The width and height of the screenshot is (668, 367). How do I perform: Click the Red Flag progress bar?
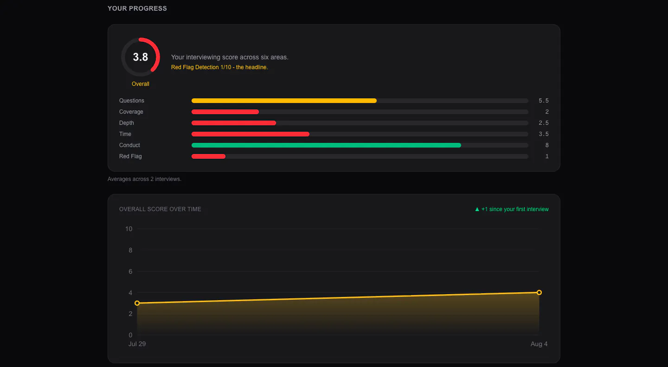(x=360, y=156)
